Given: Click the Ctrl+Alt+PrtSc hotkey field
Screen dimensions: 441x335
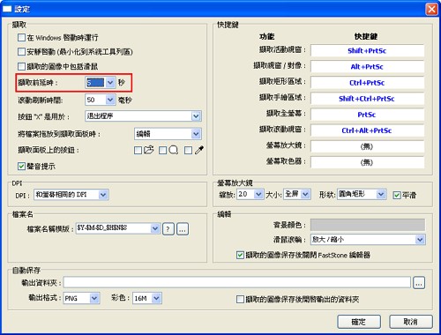Looking at the screenshot, I should (x=368, y=130).
